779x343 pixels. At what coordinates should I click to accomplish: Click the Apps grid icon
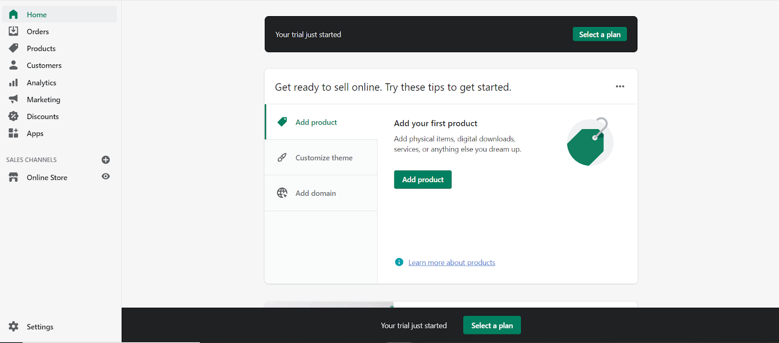click(x=14, y=133)
